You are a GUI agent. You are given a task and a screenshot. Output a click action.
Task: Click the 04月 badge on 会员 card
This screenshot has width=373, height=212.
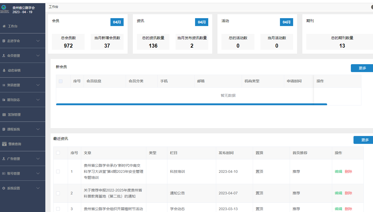[117, 22]
